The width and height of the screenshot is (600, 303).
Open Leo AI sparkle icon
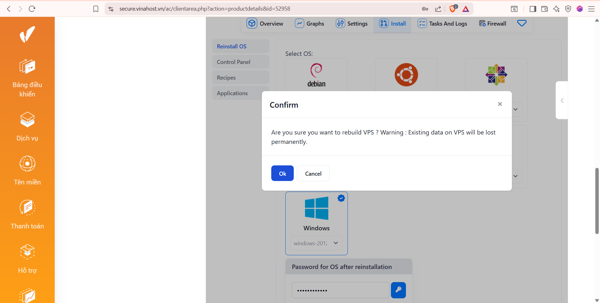click(556, 9)
